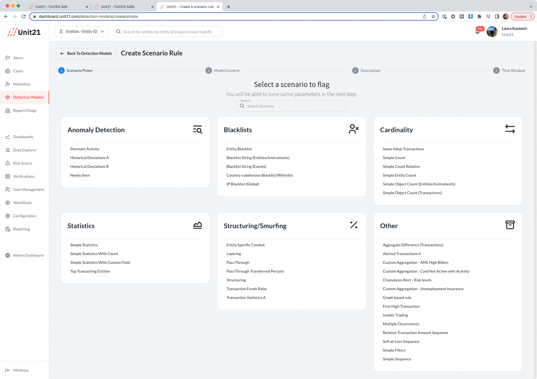The width and height of the screenshot is (537, 379).
Task: Switch to Unit21 - FinCEN SARs tab
Action: pyautogui.click(x=118, y=7)
